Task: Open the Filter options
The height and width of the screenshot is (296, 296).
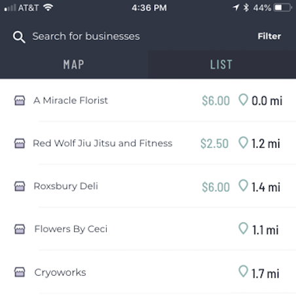Action: [269, 36]
